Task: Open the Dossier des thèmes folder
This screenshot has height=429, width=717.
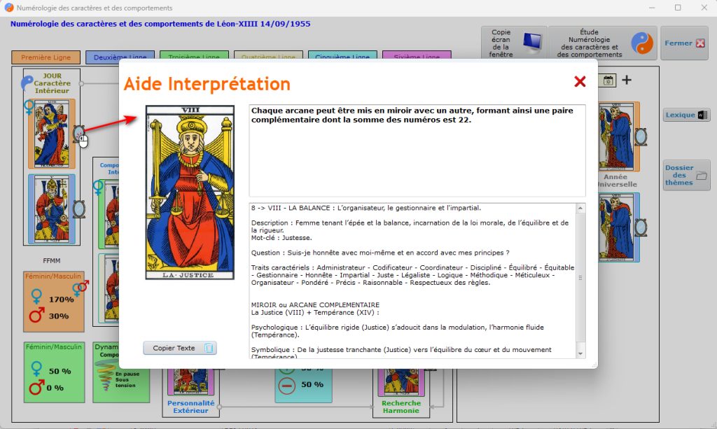Action: 685,175
